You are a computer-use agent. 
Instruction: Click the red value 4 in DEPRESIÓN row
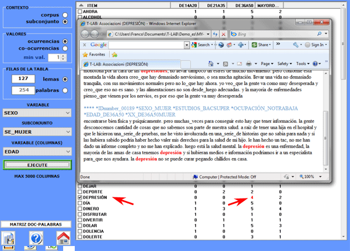click(252, 197)
